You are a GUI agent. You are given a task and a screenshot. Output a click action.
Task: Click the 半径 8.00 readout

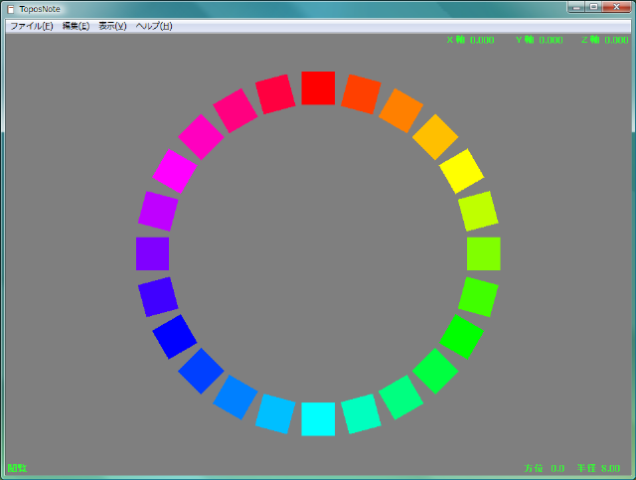coord(598,468)
